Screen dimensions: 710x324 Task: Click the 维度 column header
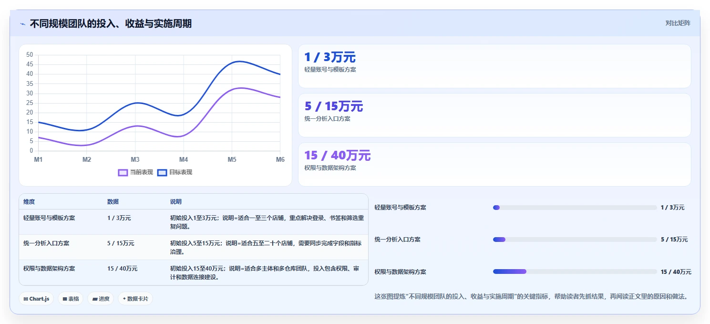pyautogui.click(x=29, y=202)
